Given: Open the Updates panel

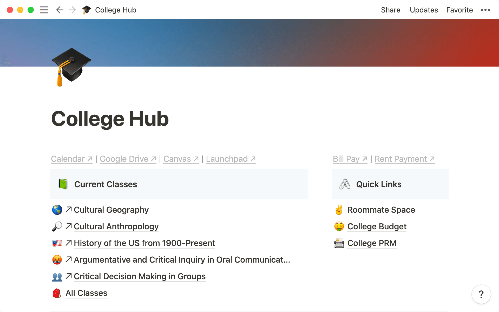Looking at the screenshot, I should tap(424, 10).
